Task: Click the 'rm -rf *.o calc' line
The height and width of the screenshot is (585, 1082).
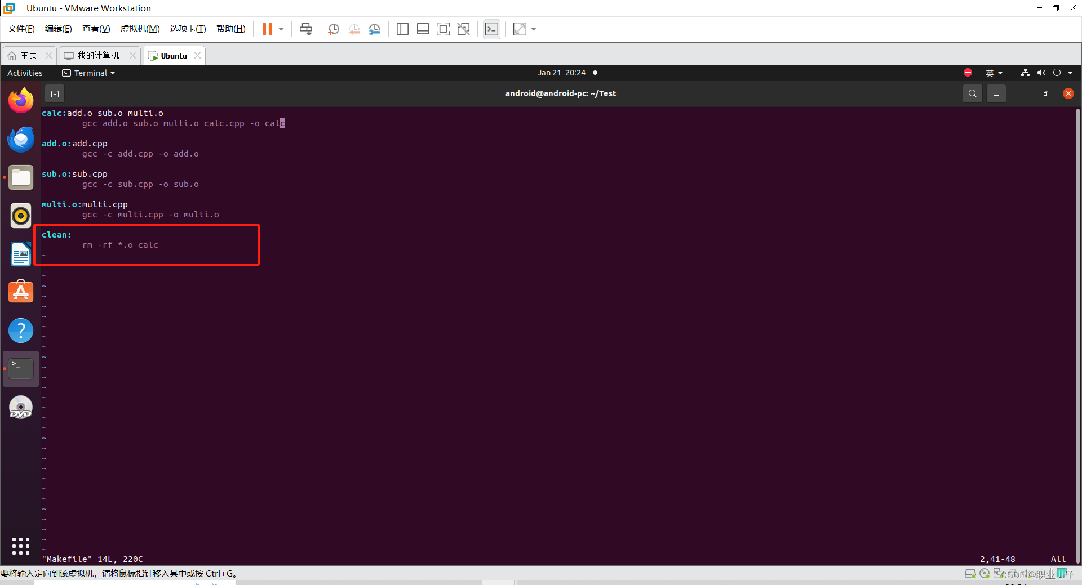Action: [x=120, y=245]
